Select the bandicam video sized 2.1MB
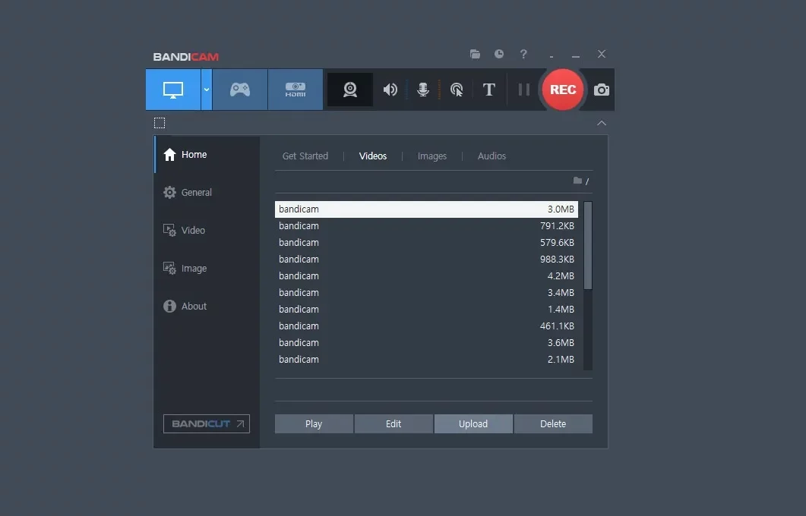Screen dimensions: 806x516 (426, 360)
